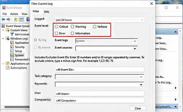Collapse the Windows Logs tree node
183x112 pixels.
pos(3,38)
